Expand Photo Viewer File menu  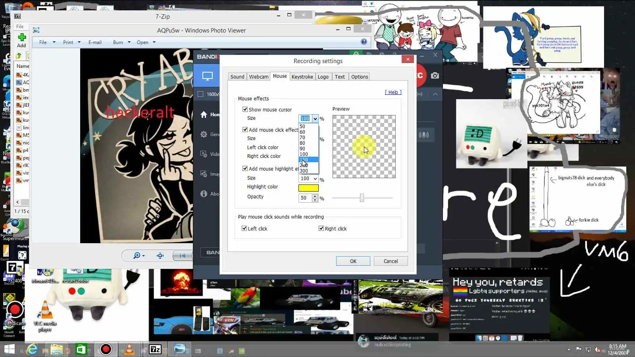point(47,42)
